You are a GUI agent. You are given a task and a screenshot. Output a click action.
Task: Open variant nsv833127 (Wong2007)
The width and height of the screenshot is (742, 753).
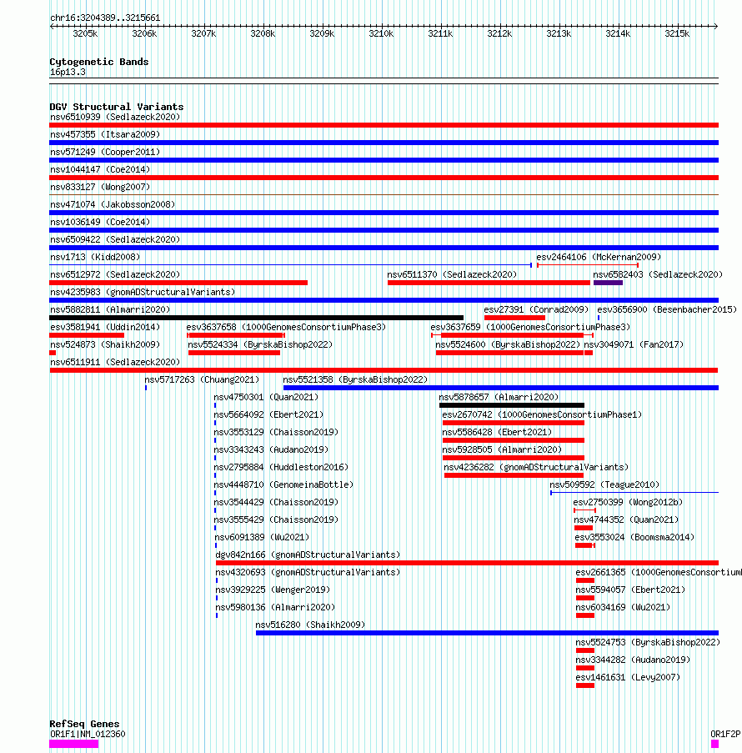coord(100,188)
